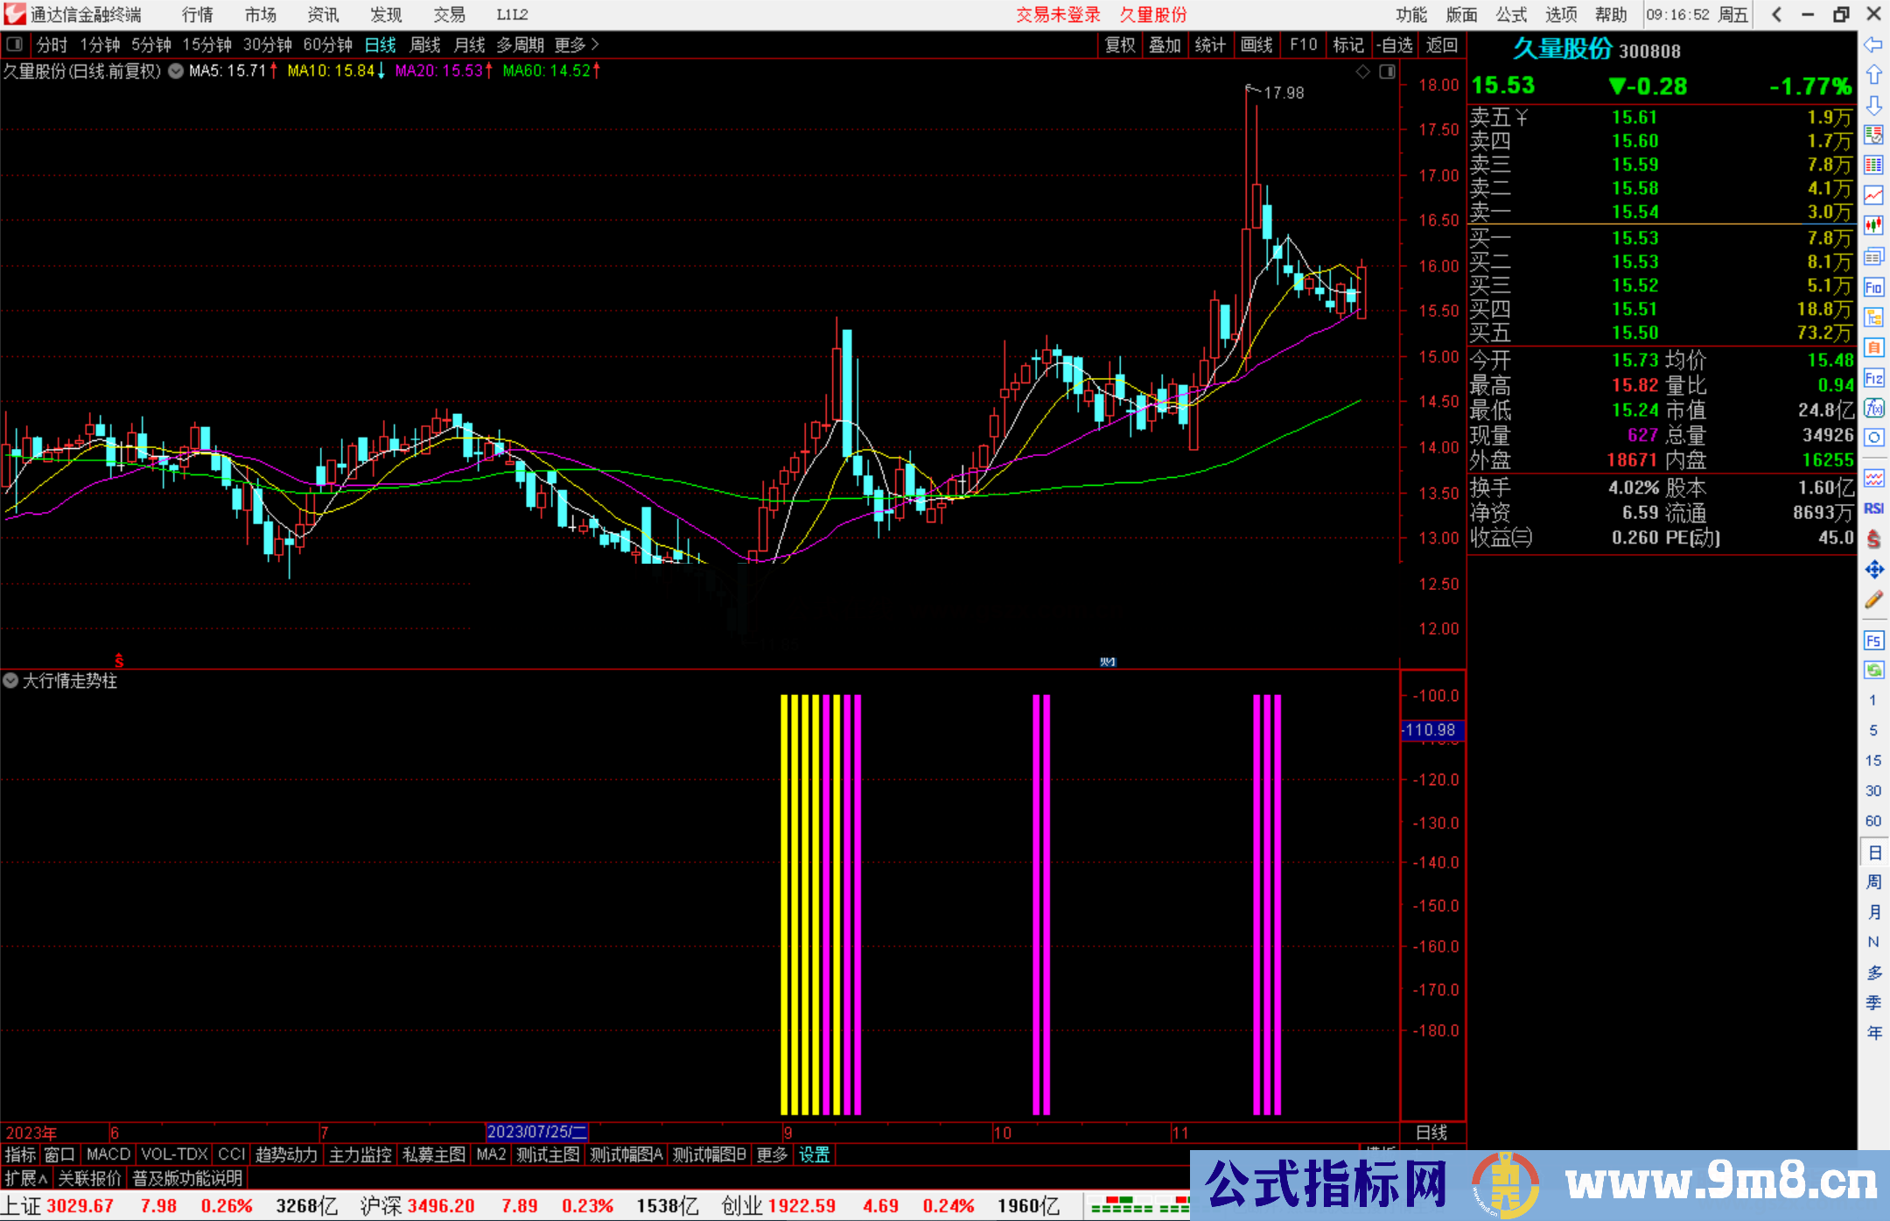Open the F10 company info sidebar icon

pos(1873,287)
